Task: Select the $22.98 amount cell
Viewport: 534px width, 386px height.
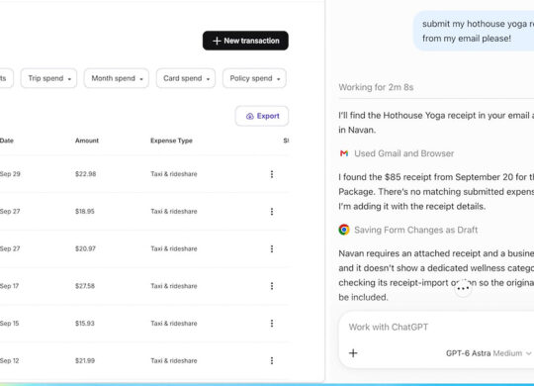Action: tap(85, 174)
